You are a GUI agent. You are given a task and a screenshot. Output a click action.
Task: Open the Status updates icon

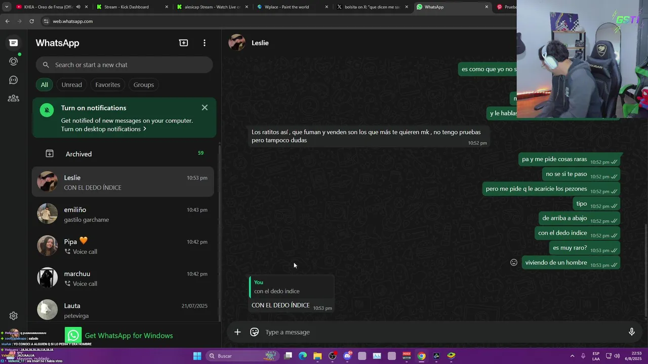(x=14, y=62)
